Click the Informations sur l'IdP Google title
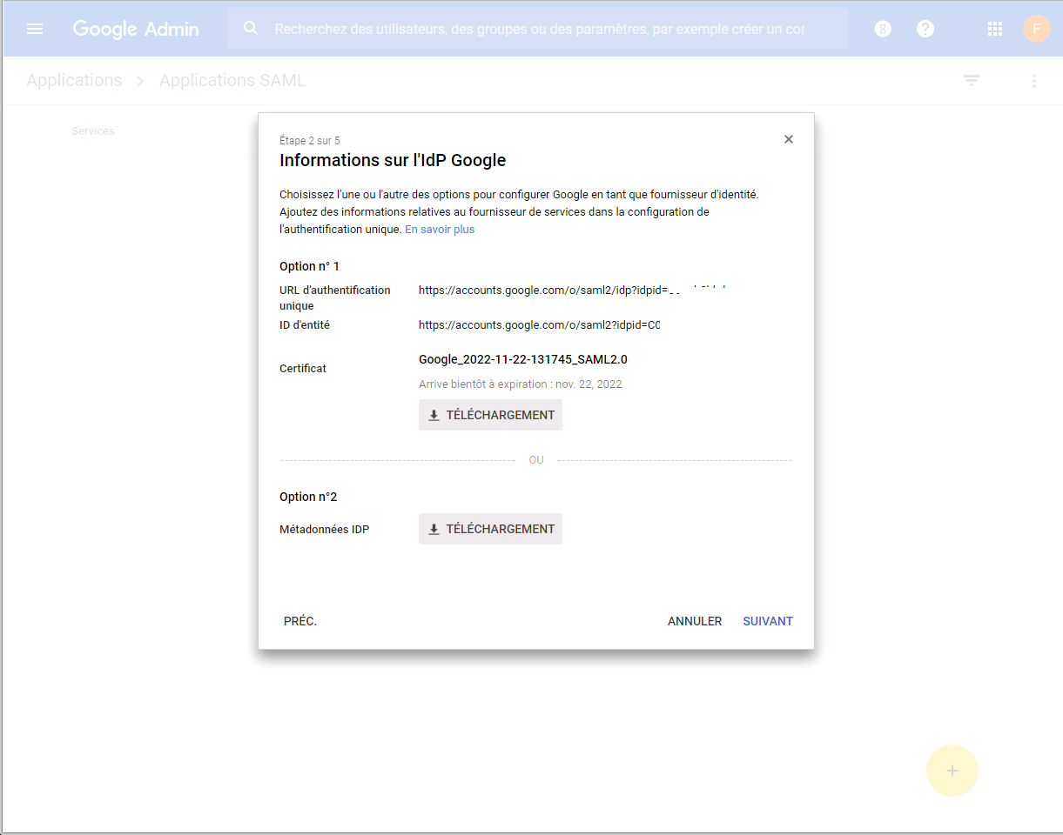The height and width of the screenshot is (835, 1063). [393, 160]
